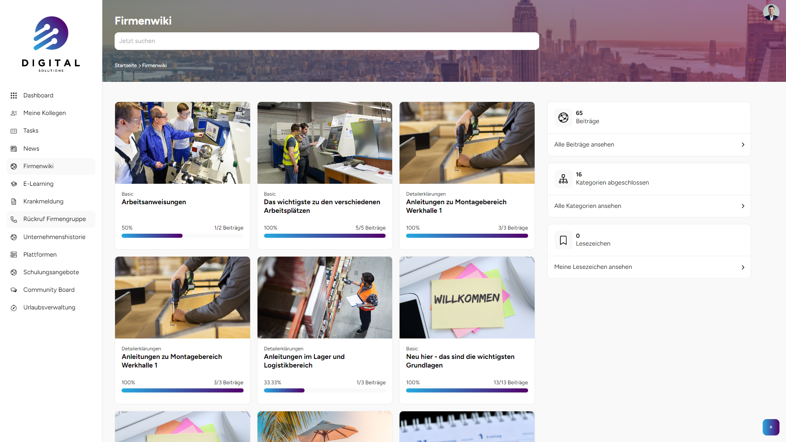Click the 1/2 Beiträge text
Image resolution: width=786 pixels, height=442 pixels.
[x=229, y=228]
